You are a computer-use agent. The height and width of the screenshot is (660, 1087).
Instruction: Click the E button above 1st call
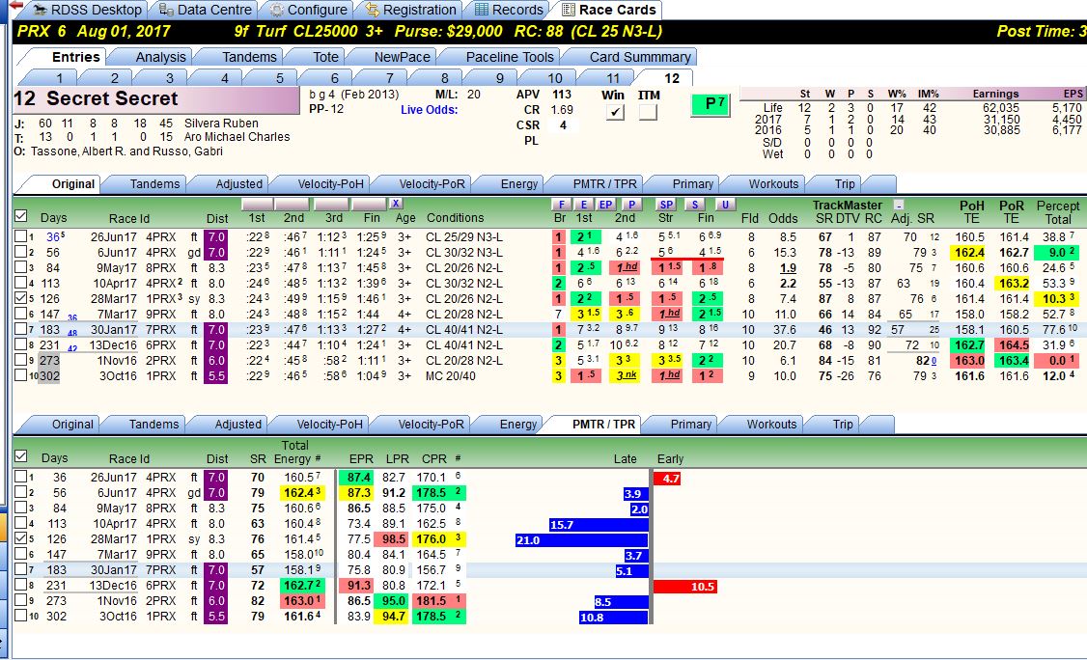pyautogui.click(x=584, y=204)
